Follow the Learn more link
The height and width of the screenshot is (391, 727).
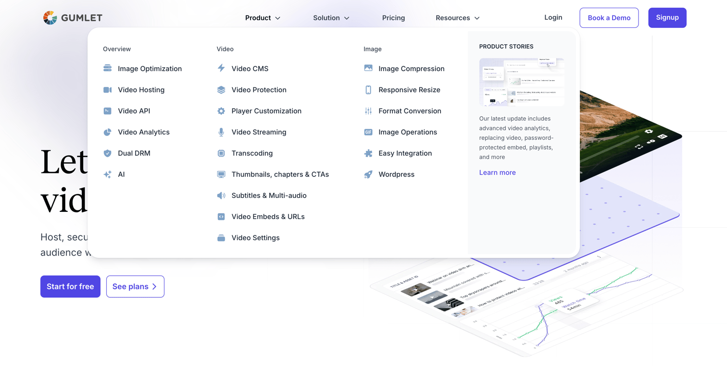(497, 172)
